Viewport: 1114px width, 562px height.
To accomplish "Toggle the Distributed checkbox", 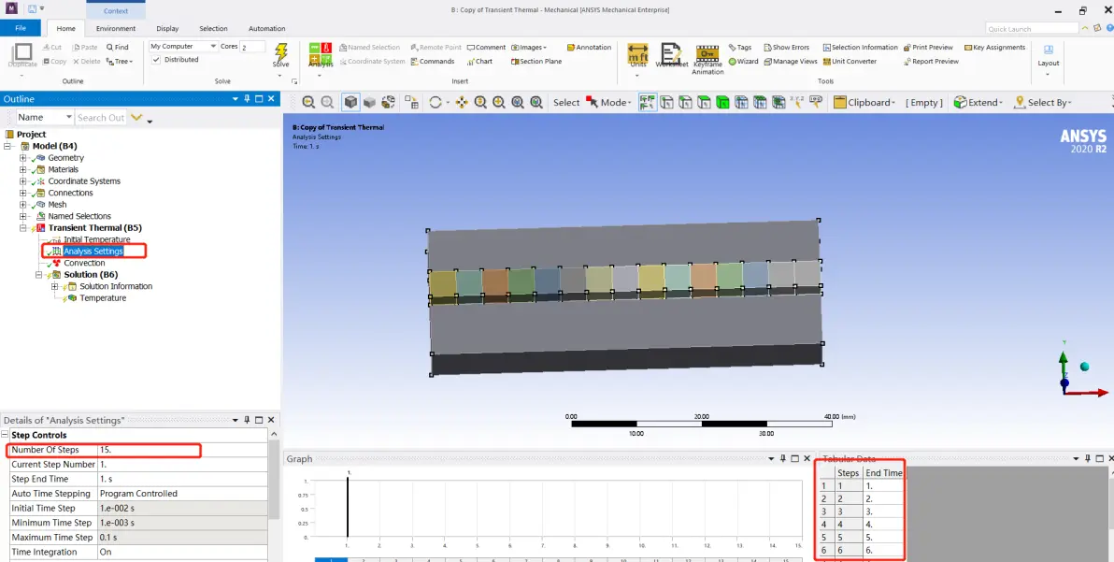I will click(x=156, y=60).
